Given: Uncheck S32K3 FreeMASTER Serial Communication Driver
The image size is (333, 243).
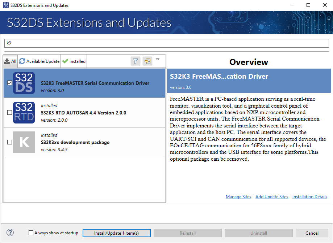Looking at the screenshot, I should tap(9, 83).
